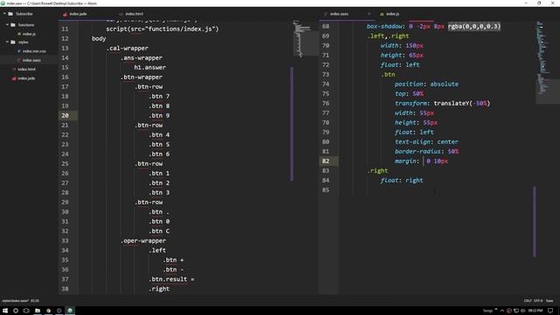Open index.jade in the tree view

pyautogui.click(x=26, y=79)
